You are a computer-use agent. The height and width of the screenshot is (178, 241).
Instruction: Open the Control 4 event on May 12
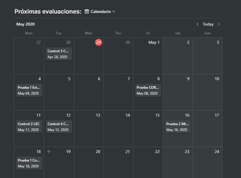coord(59,127)
